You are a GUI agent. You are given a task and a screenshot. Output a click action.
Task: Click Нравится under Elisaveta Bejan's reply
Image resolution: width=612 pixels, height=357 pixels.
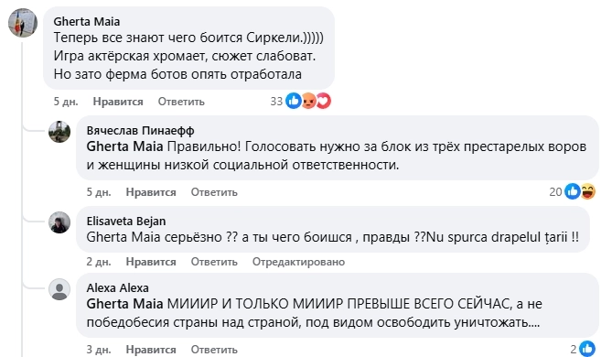[x=151, y=262]
